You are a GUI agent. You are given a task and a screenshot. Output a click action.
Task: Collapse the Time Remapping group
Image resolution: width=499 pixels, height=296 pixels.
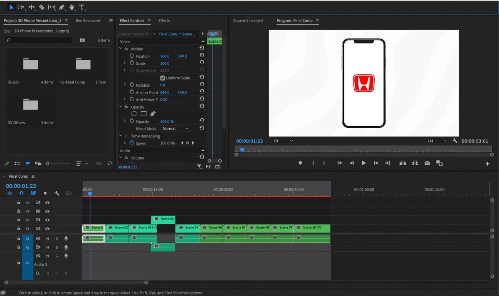[121, 136]
